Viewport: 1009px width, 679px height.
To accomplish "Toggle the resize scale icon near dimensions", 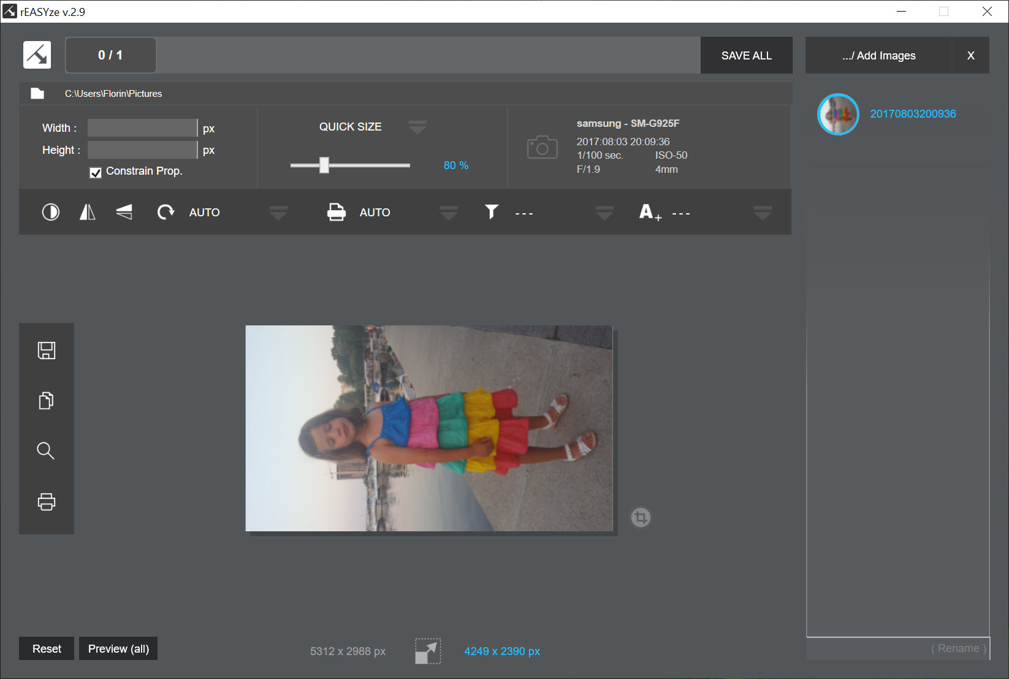I will [428, 651].
